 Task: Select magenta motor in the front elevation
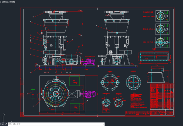click(89, 62)
